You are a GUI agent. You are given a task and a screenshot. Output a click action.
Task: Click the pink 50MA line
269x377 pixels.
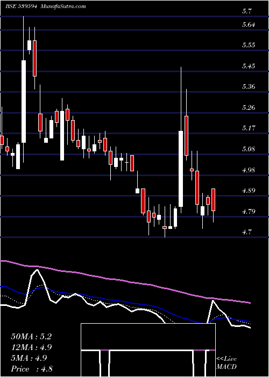click(125, 280)
